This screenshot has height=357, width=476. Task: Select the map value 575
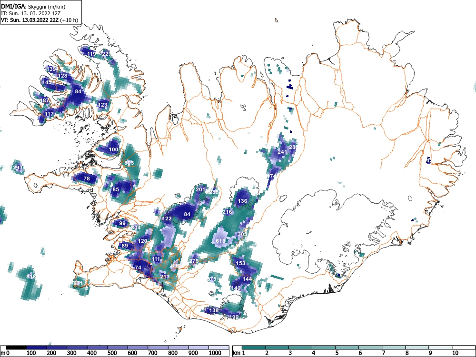pyautogui.click(x=212, y=278)
